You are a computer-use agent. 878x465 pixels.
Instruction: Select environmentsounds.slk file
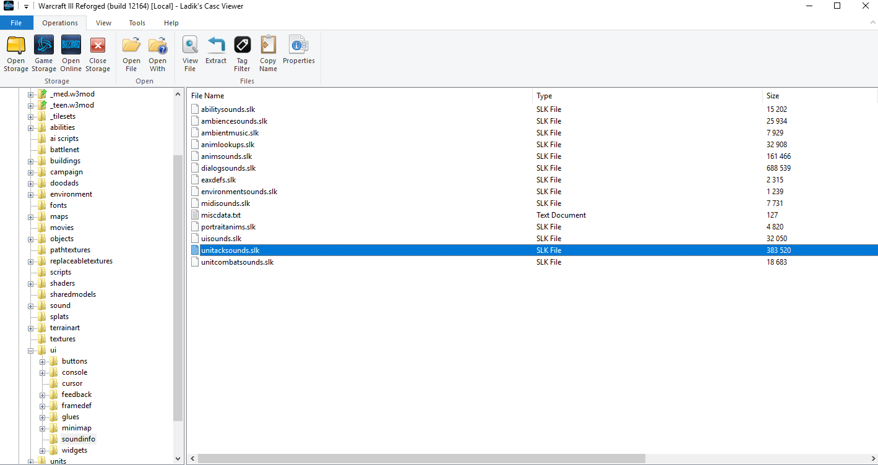239,192
